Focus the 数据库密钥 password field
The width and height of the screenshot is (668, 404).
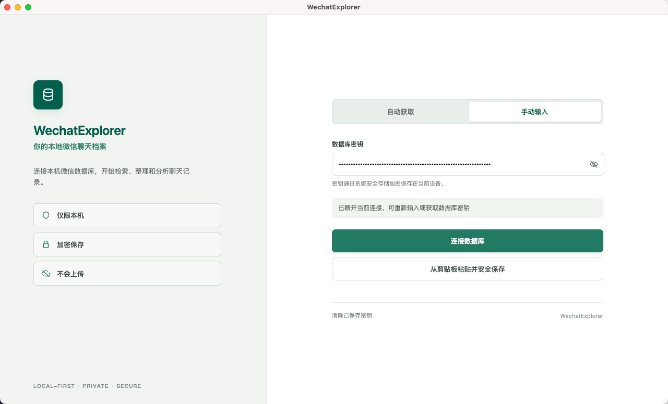[468, 164]
